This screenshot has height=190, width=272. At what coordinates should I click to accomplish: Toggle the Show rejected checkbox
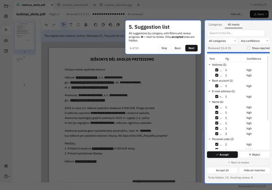point(249,48)
